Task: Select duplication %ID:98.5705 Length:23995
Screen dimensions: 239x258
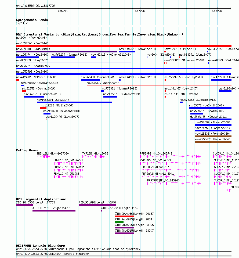Action: [x=125, y=228]
